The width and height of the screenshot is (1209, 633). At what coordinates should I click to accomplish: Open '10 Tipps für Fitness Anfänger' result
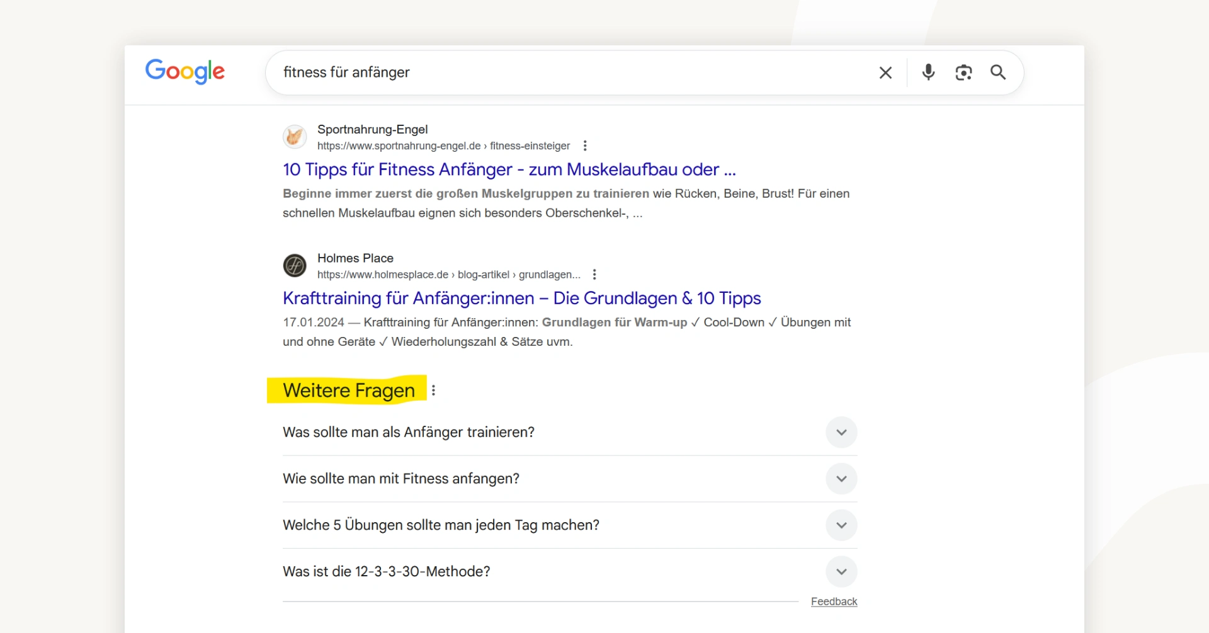[x=509, y=169]
